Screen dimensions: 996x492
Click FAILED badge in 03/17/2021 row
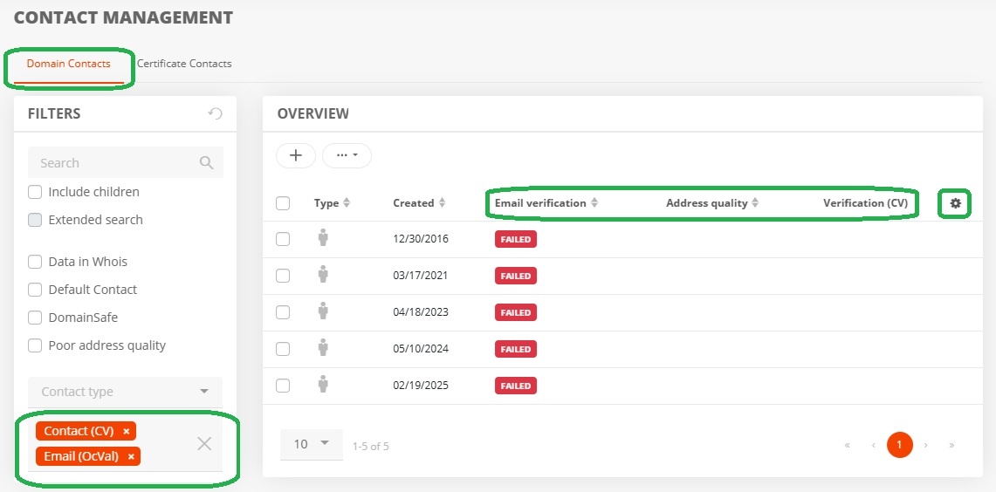[x=516, y=277]
